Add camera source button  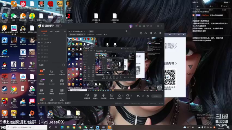[x=95, y=96]
